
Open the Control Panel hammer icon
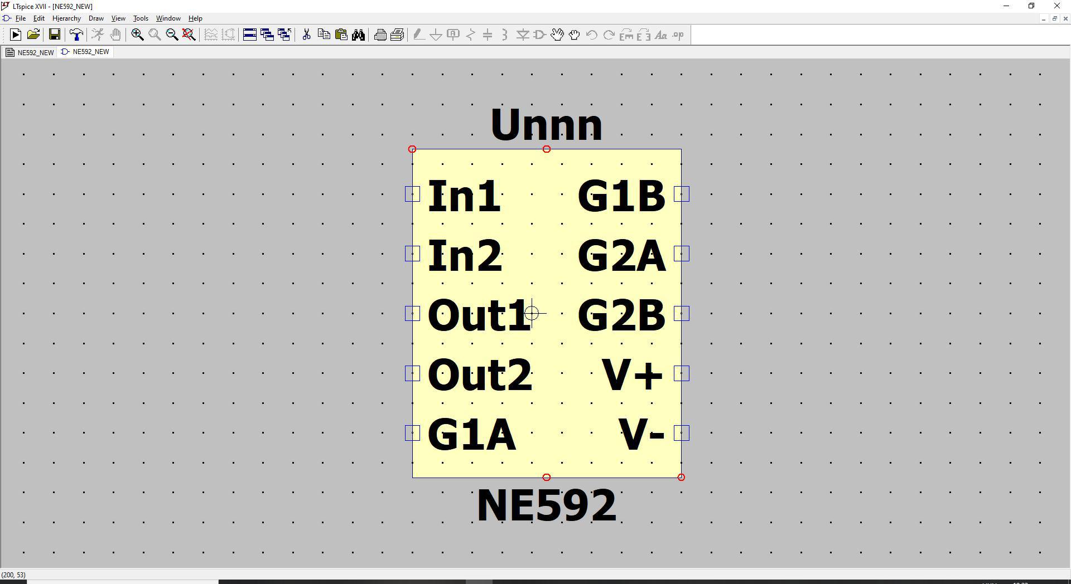(76, 35)
